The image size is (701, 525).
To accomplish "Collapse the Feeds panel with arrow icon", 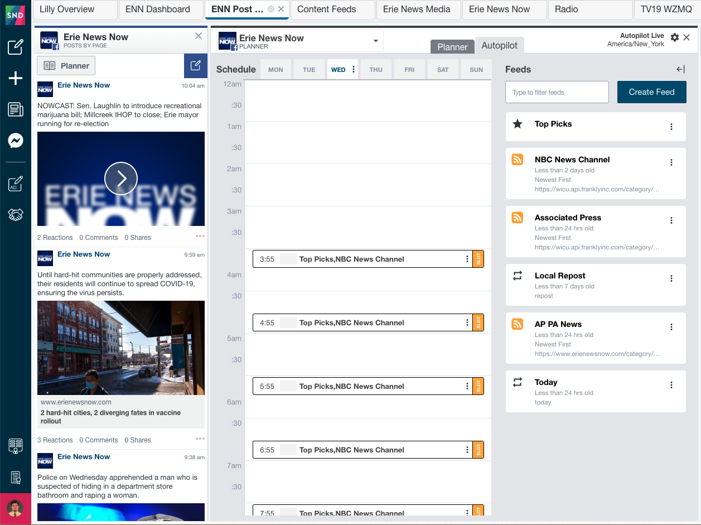I will 680,69.
